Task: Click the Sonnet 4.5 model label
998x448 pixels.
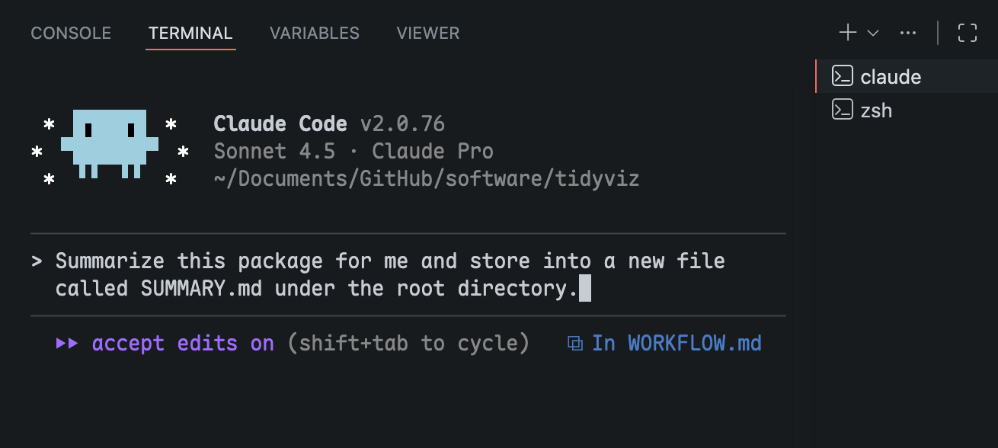Action: [x=274, y=151]
